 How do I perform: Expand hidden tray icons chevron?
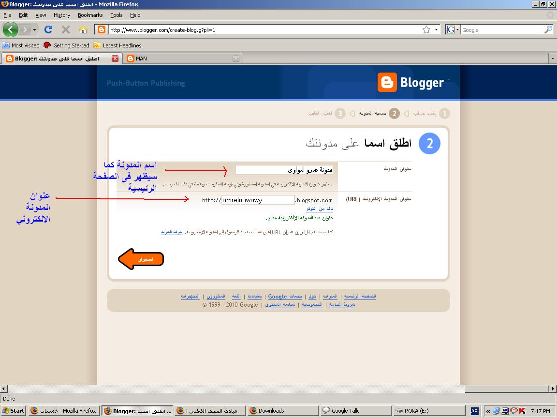pyautogui.click(x=488, y=411)
